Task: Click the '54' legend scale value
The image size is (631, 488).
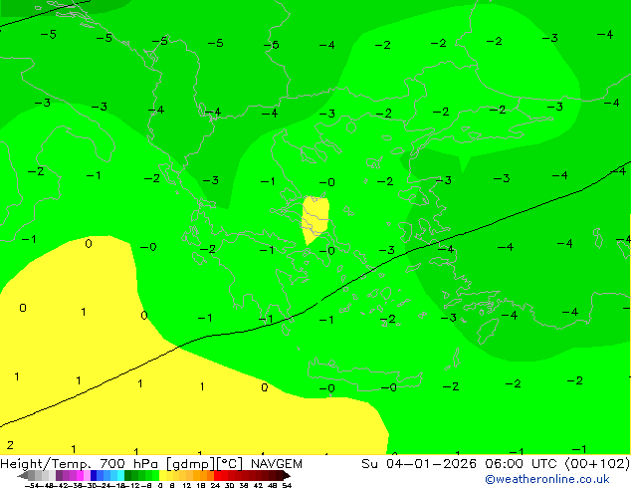Action: point(287,486)
